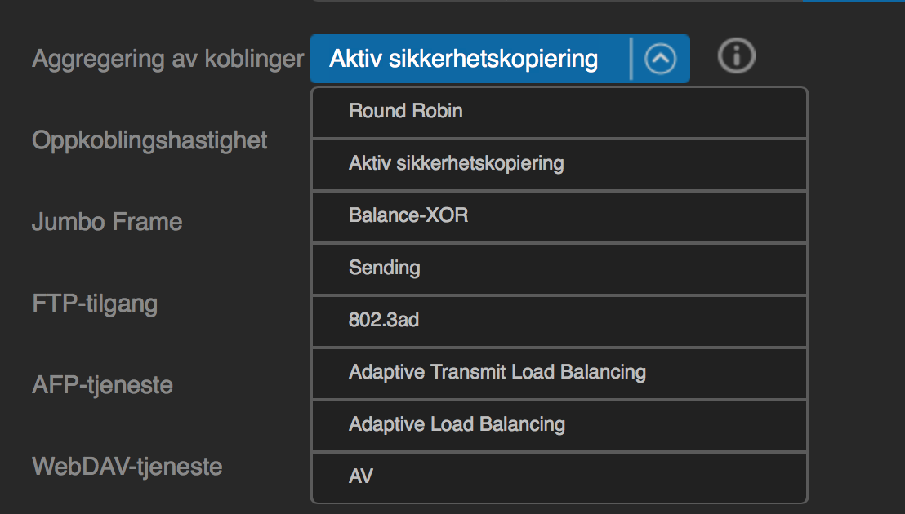Click the info icon beside the dropdown

736,56
